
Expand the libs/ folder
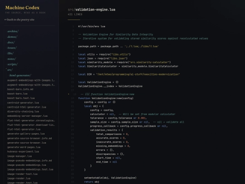click(10, 53)
